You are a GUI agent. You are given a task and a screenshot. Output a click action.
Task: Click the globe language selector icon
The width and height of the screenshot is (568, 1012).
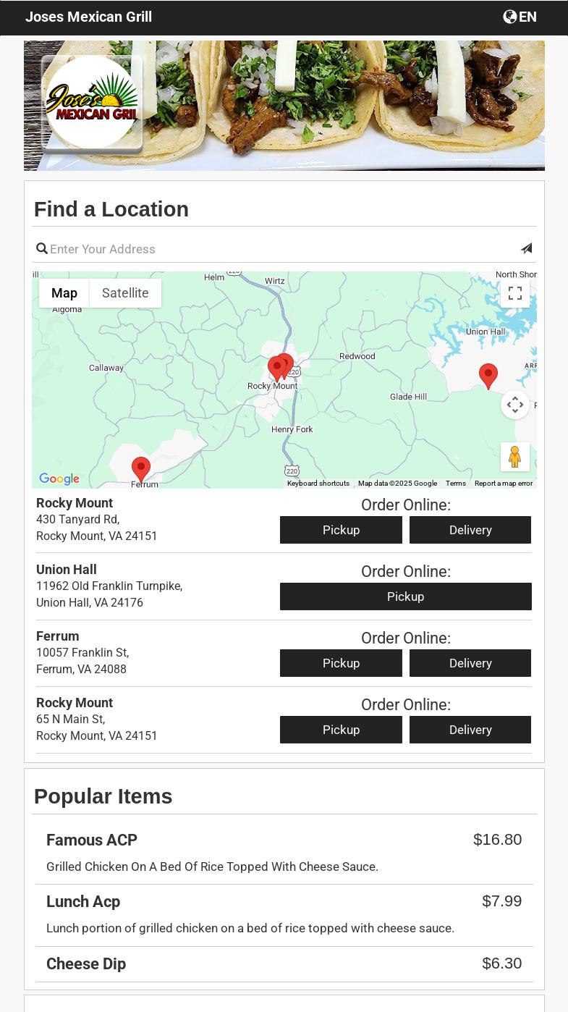click(x=510, y=17)
